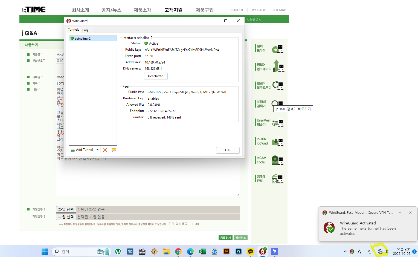The image size is (418, 257).
Task: Open the 회사소개 menu on the ipTIME site
Action: point(80,10)
